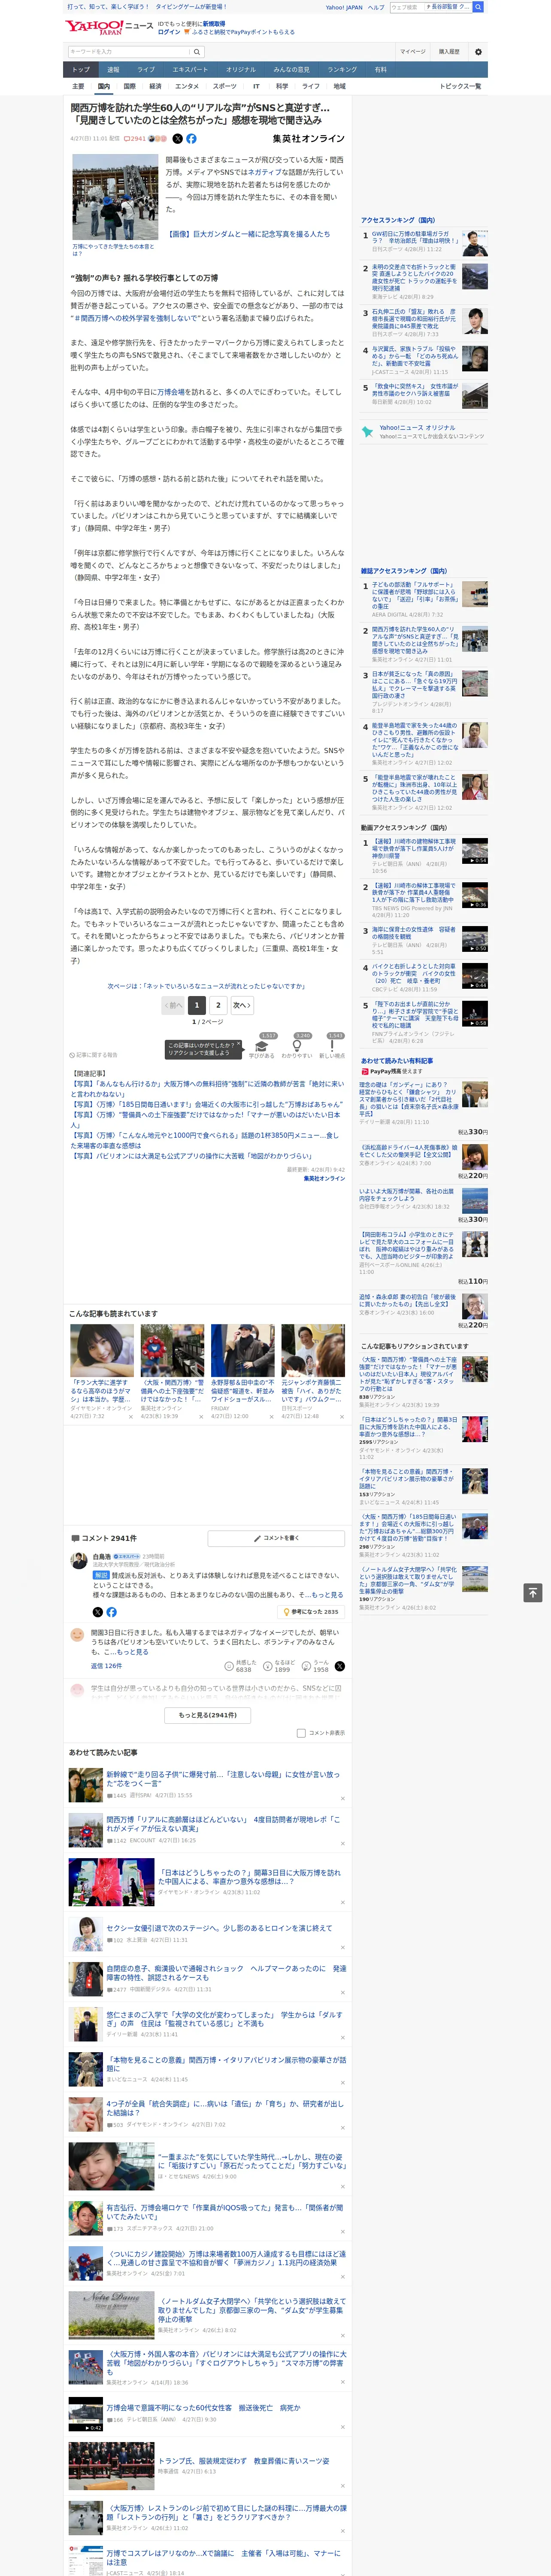The width and height of the screenshot is (551, 2576).
Task: Share 白鳥浩 expert comment on X
Action: click(97, 1612)
